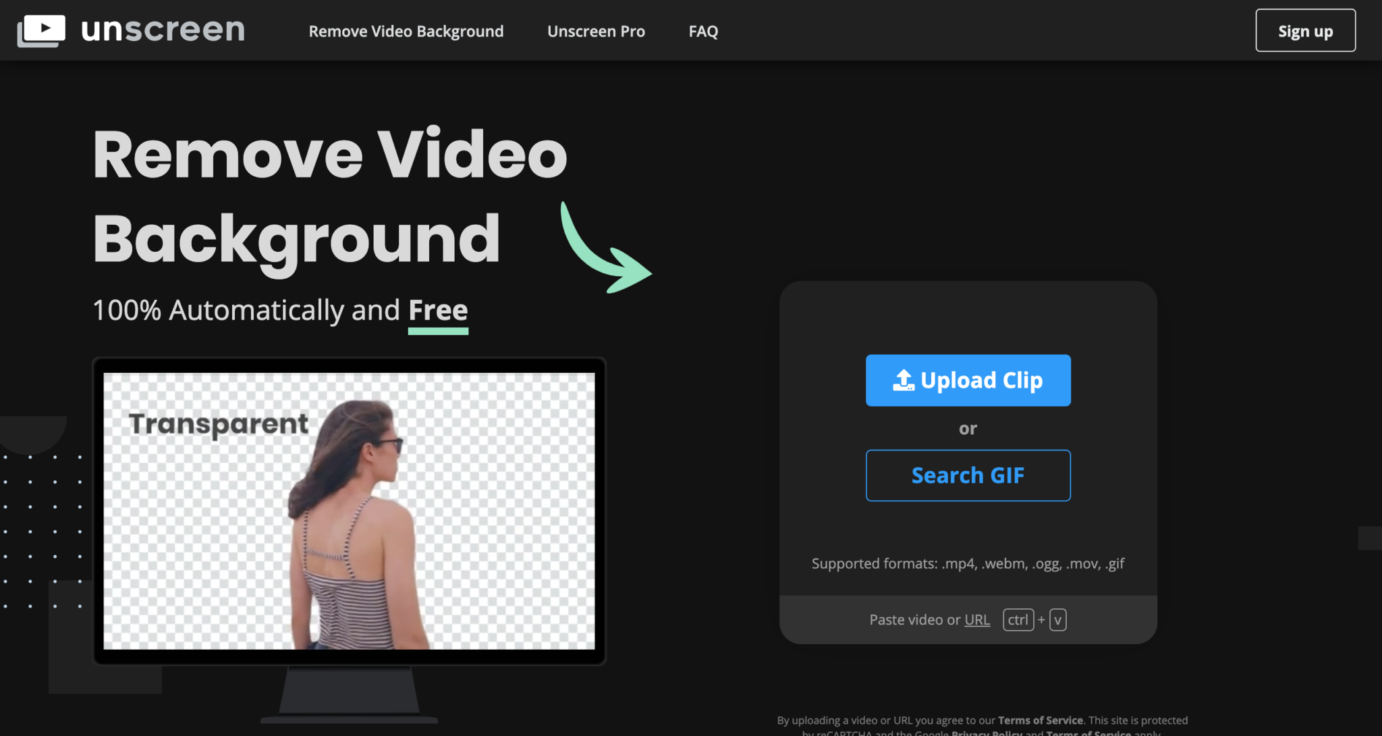Click the FAQ navigation menu item
Image resolution: width=1382 pixels, height=736 pixels.
(704, 30)
